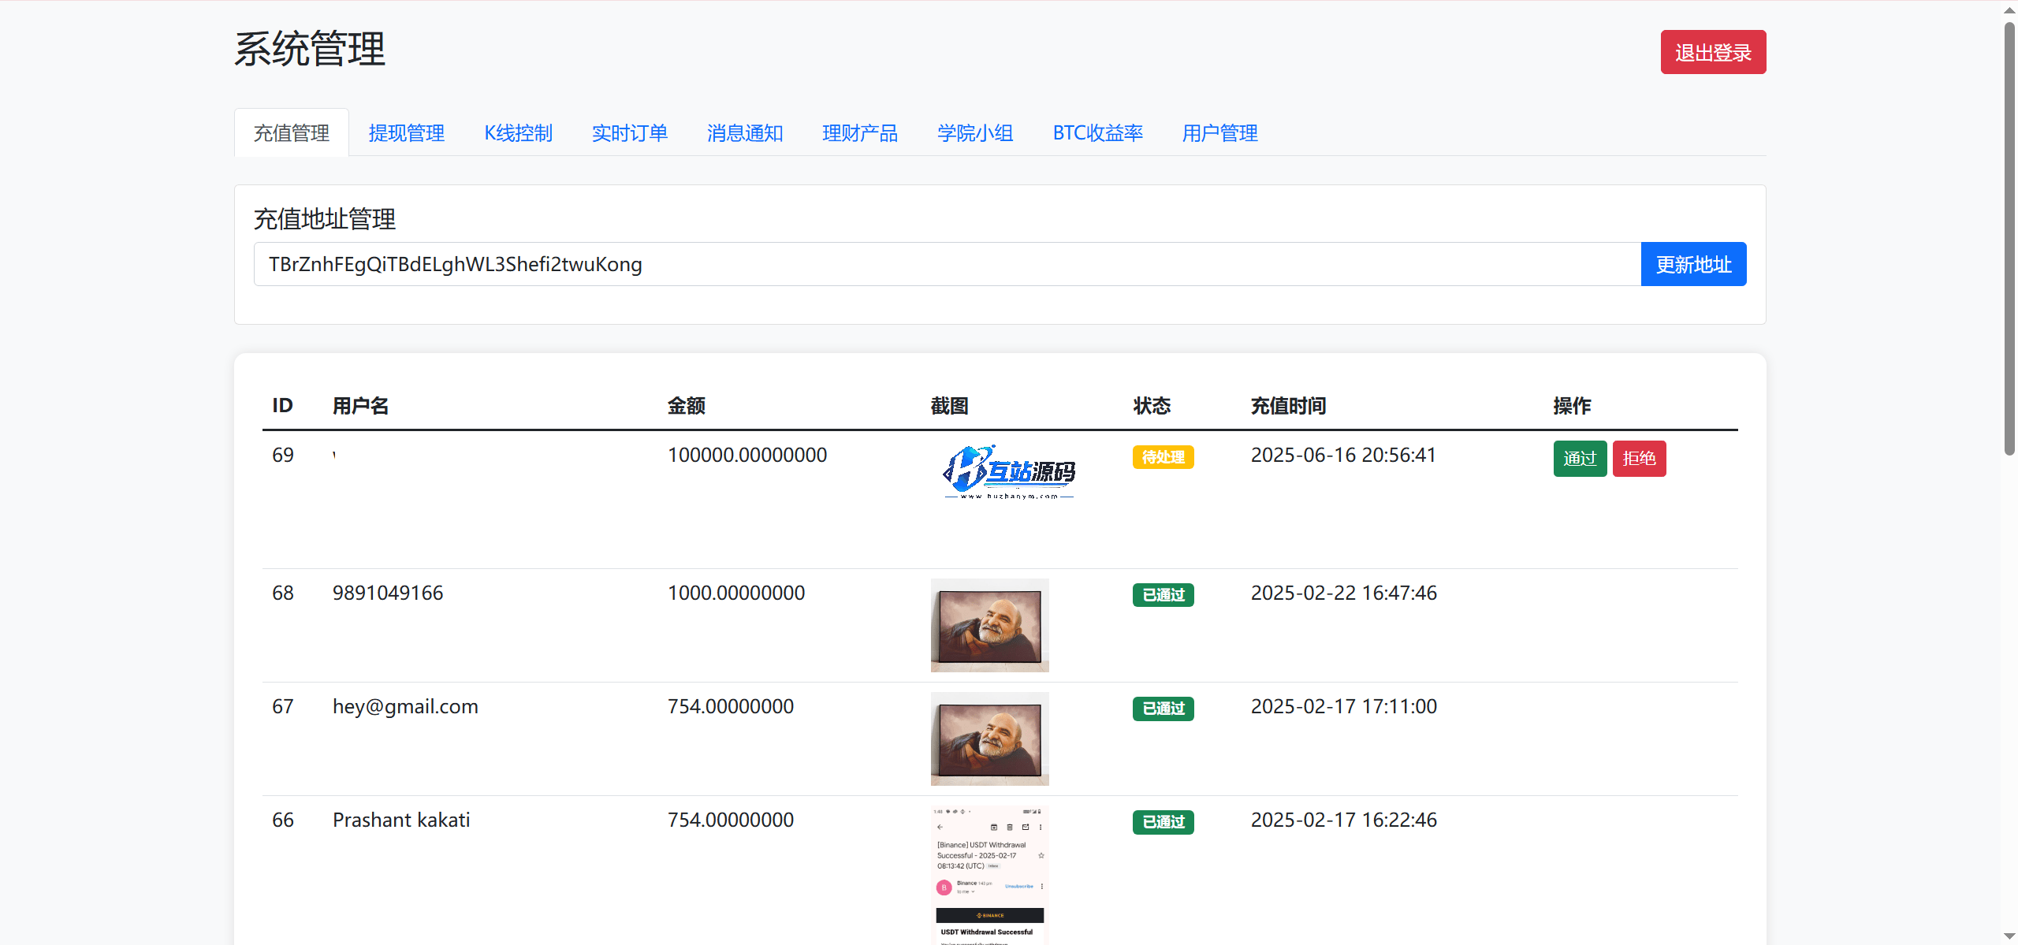The height and width of the screenshot is (945, 2018).
Task: Open the 实时订单 tab
Action: (629, 133)
